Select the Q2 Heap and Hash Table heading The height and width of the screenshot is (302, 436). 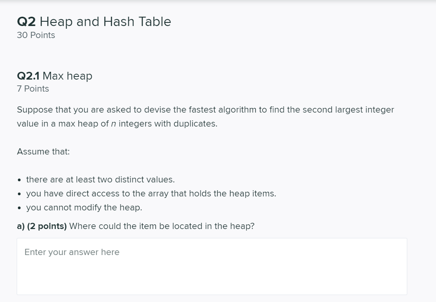pyautogui.click(x=93, y=22)
